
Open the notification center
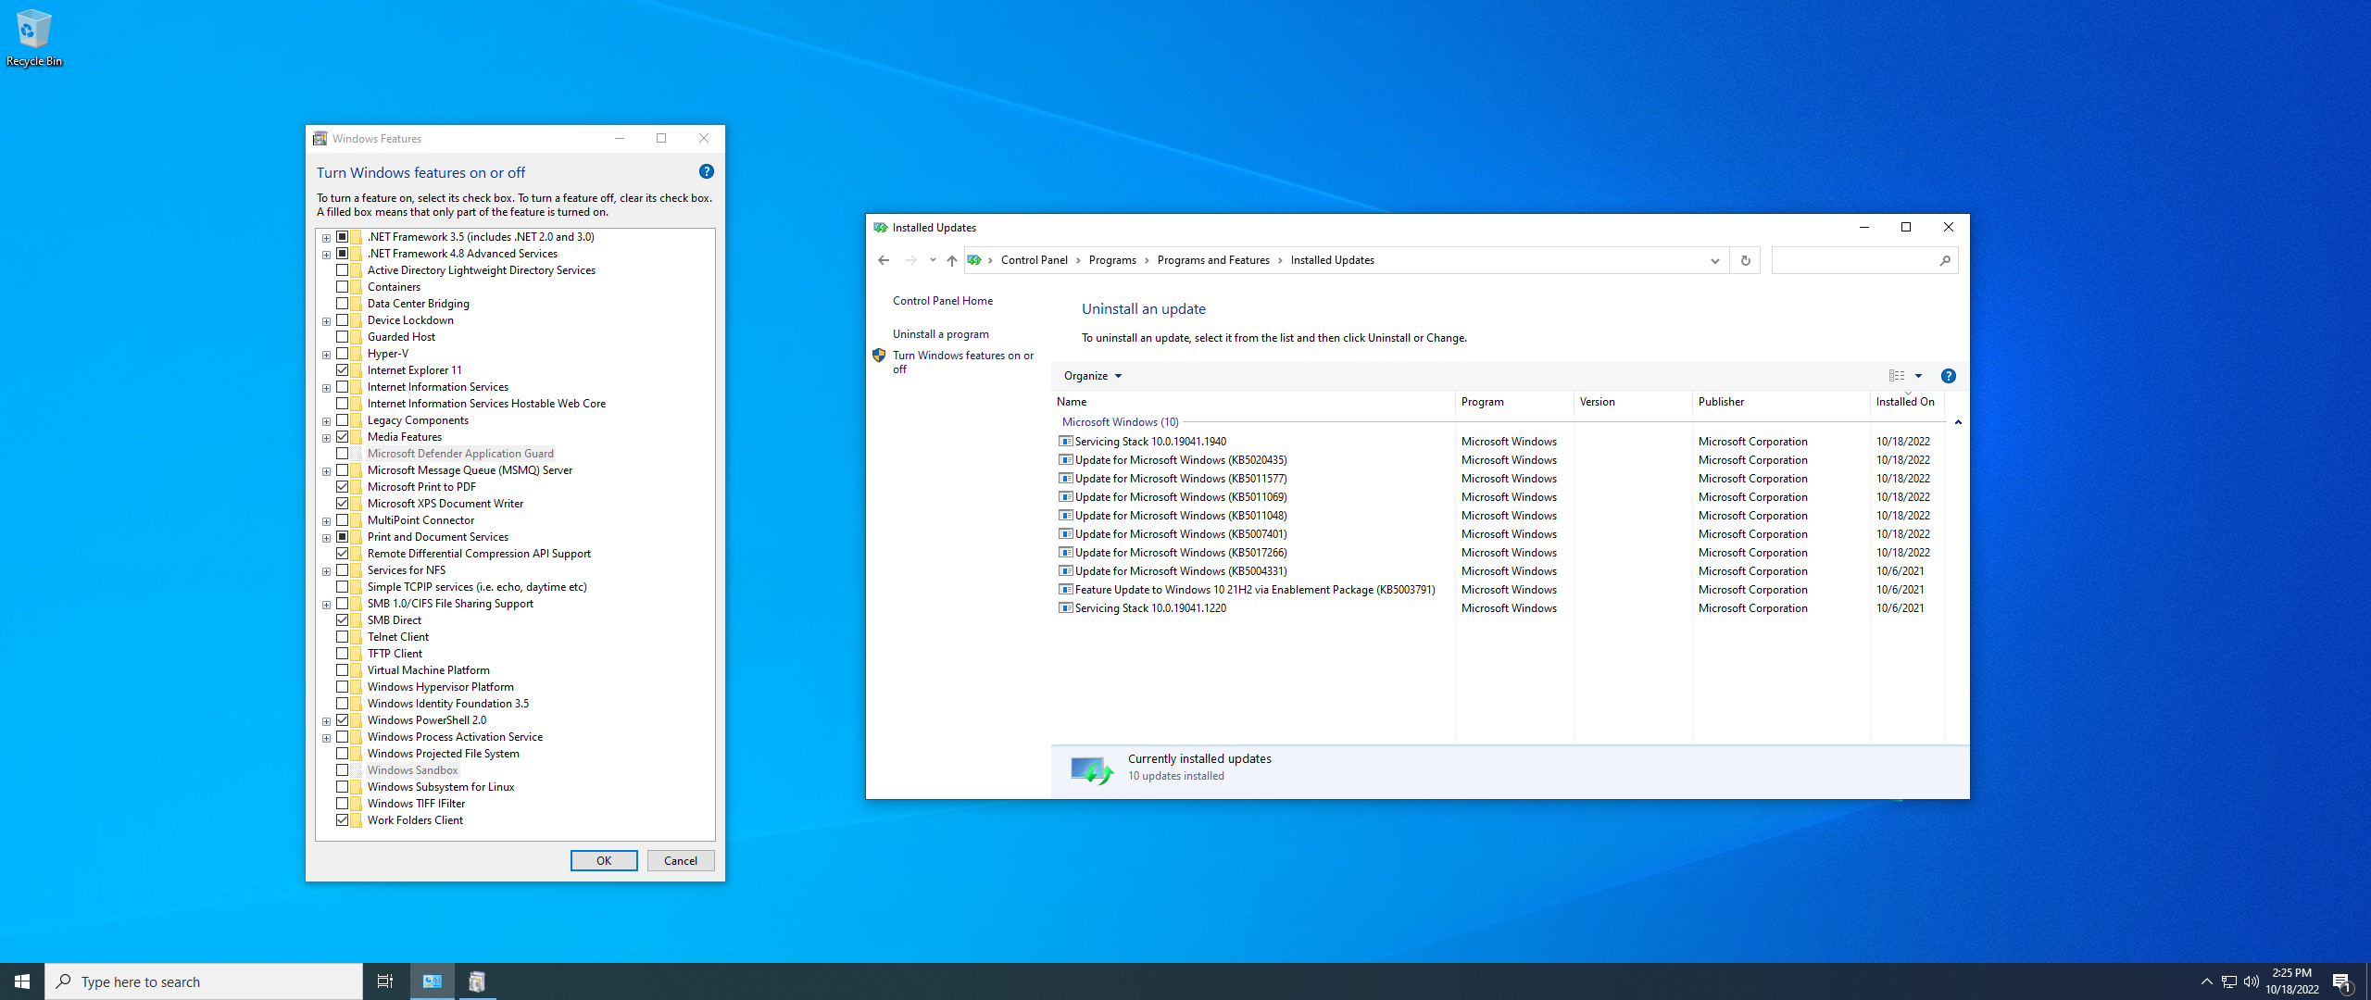[2341, 981]
